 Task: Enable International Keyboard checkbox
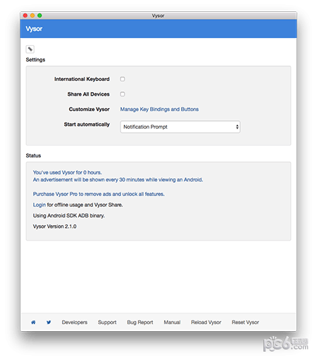coord(123,79)
